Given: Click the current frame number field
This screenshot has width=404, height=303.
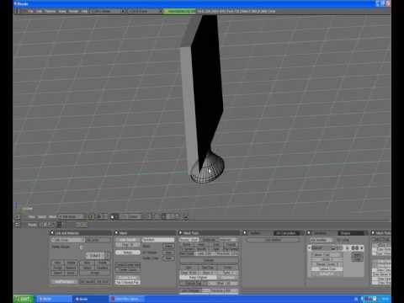Looking at the screenshot, I should point(82,225).
